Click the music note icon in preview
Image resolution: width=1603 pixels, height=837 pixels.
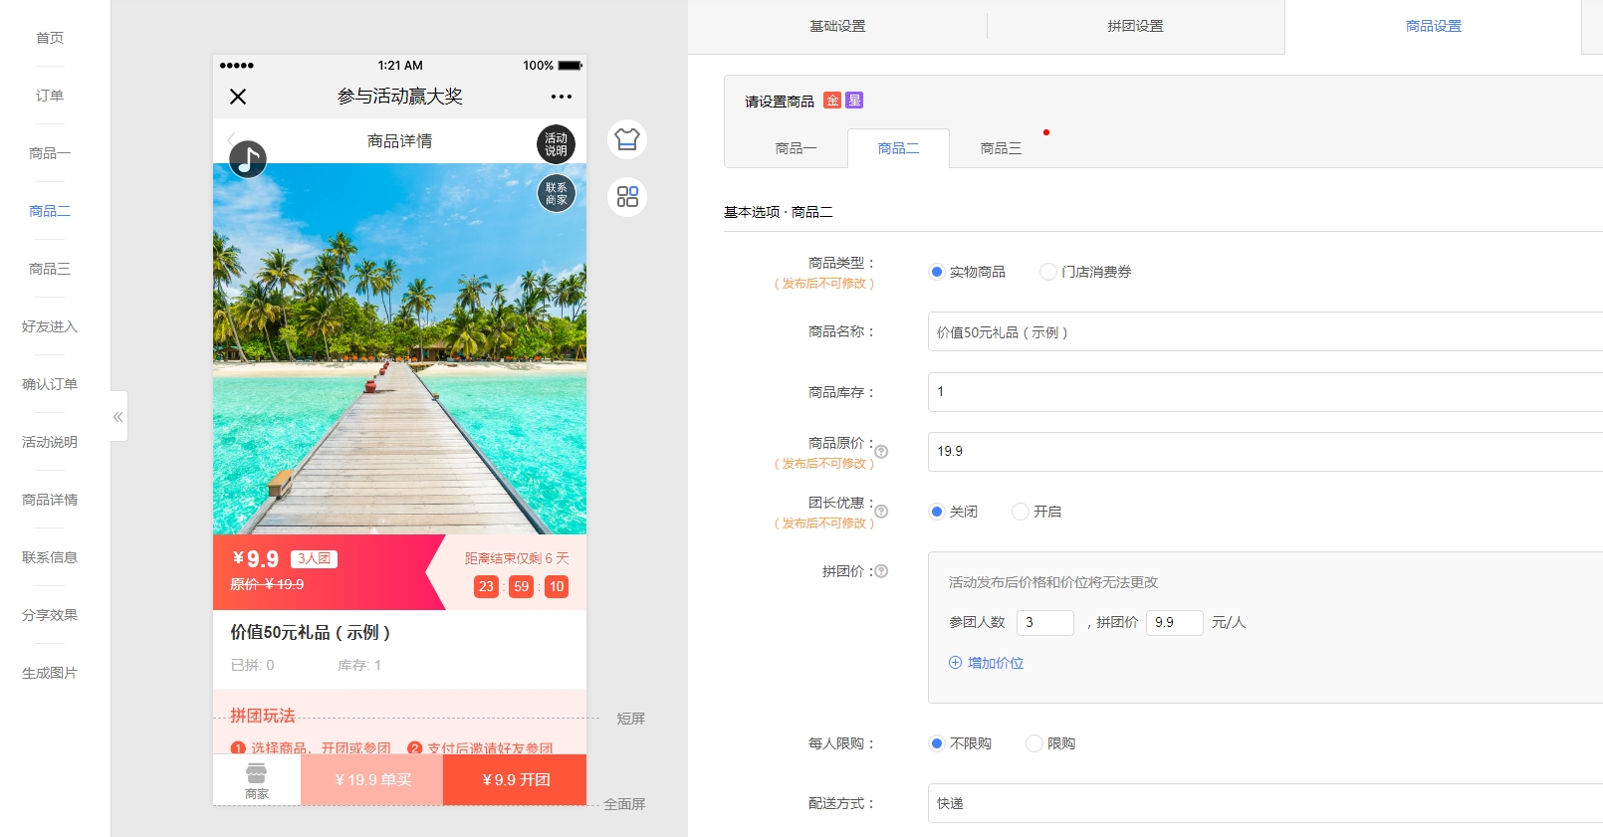coord(248,158)
